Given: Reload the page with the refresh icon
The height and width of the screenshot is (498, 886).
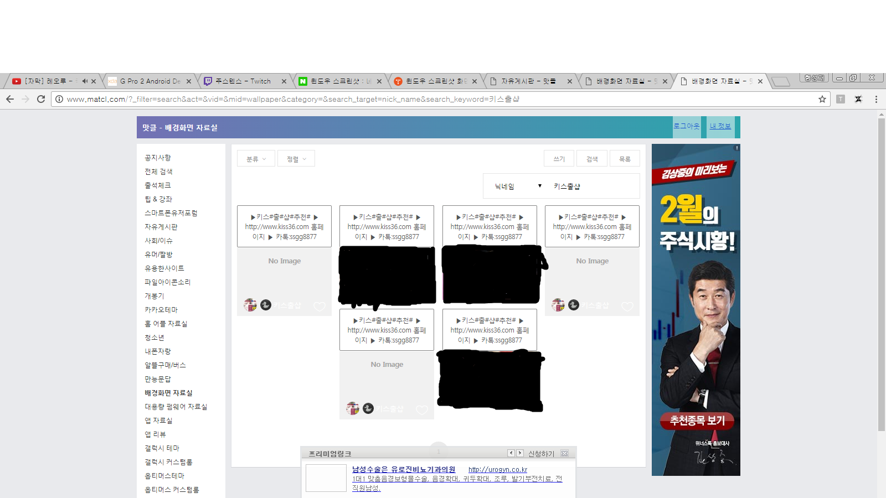Looking at the screenshot, I should pos(40,99).
